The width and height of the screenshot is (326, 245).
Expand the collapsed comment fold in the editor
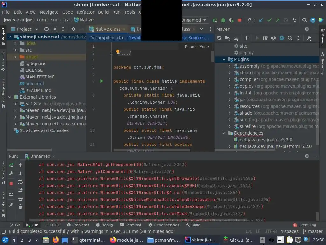click(x=111, y=53)
